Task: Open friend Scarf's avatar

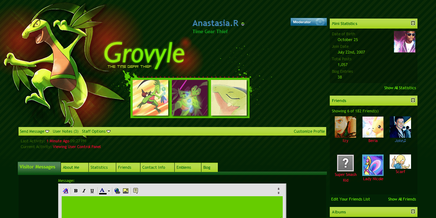Action: click(400, 162)
